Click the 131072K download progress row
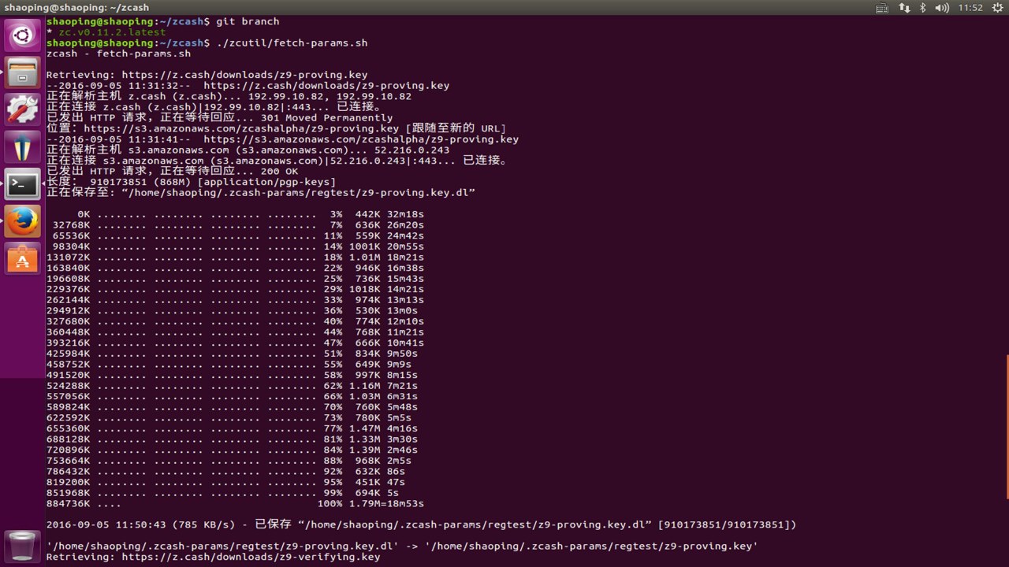 pyautogui.click(x=235, y=257)
